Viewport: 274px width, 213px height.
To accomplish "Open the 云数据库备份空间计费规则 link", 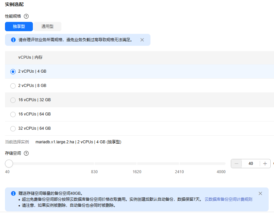I will pyautogui.click(x=228, y=199).
